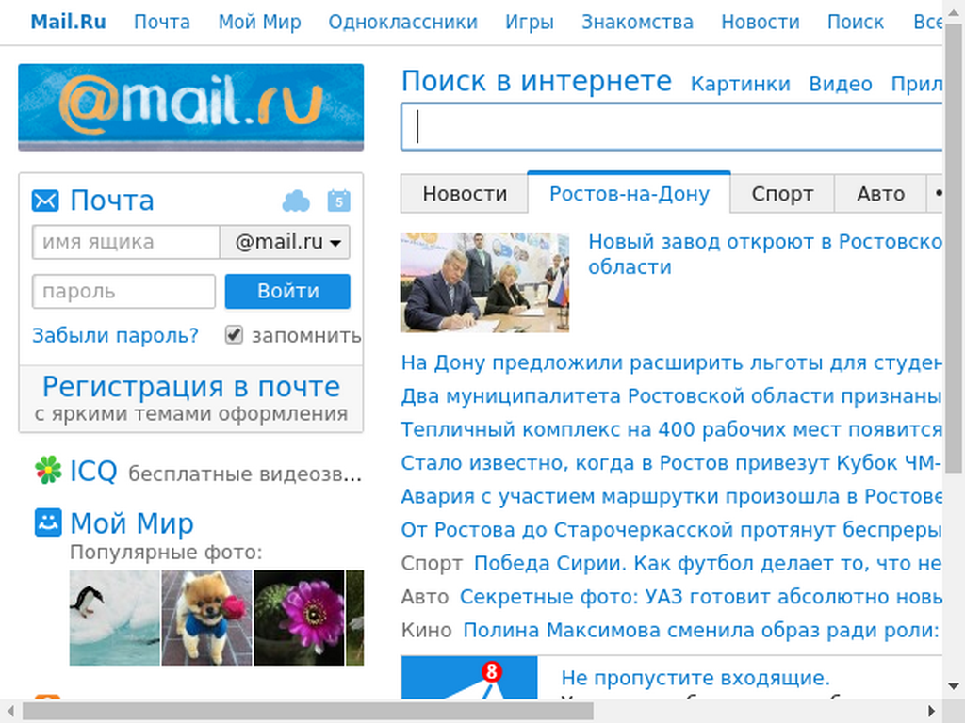
Task: Click the green ICQ flower icon
Action: tap(48, 471)
